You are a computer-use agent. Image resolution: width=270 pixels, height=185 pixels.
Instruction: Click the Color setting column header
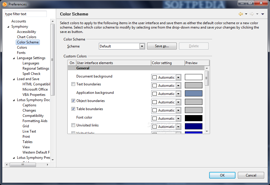tap(168, 63)
